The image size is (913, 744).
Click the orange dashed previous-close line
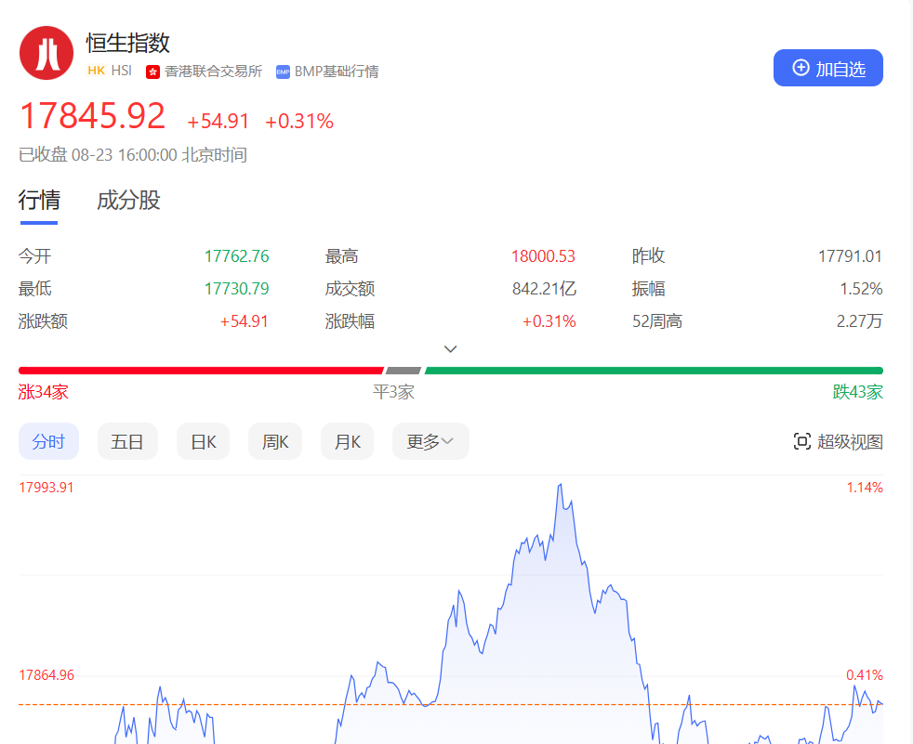pyautogui.click(x=451, y=704)
